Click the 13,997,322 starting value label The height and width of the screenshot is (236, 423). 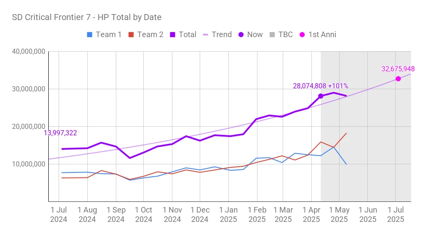pos(60,133)
